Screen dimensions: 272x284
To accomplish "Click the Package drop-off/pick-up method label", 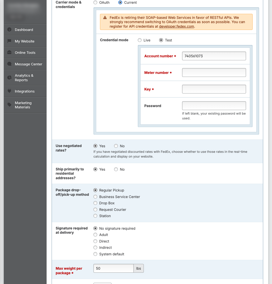I will click(x=72, y=192).
